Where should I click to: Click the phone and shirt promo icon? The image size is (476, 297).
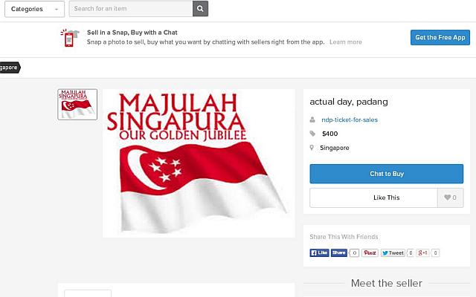[x=69, y=37]
